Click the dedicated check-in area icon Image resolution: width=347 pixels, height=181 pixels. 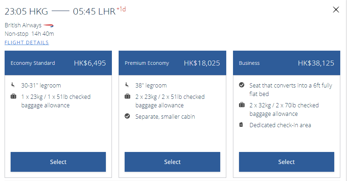click(241, 125)
